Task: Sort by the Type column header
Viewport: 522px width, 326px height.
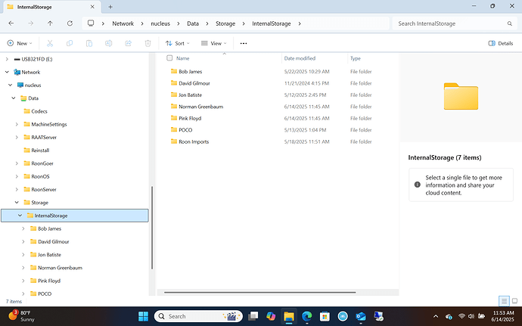Action: pyautogui.click(x=356, y=58)
